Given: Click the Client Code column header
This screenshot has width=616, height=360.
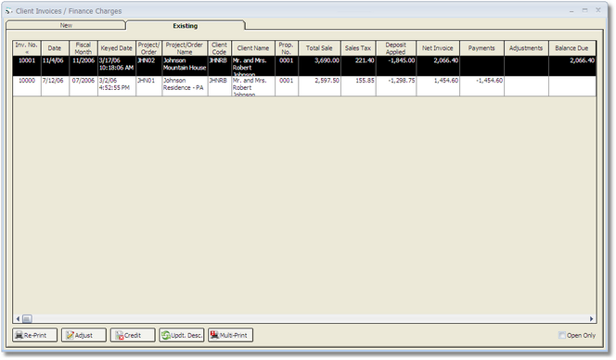Looking at the screenshot, I should tap(219, 48).
